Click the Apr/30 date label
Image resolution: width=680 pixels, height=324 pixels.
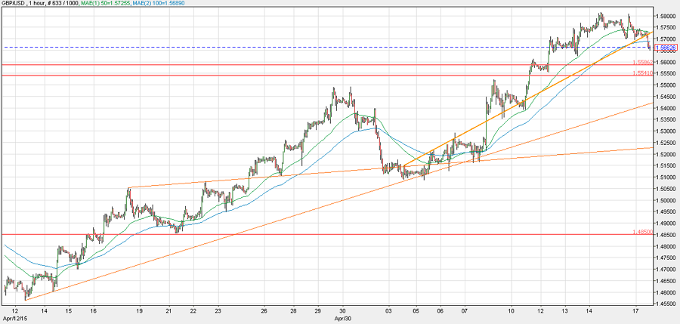[342, 318]
